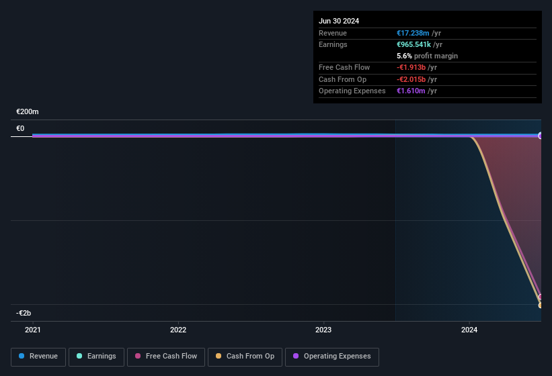Image resolution: width=552 pixels, height=376 pixels.
Task: Click the Jun 30 2024 tooltip date
Action: click(339, 21)
